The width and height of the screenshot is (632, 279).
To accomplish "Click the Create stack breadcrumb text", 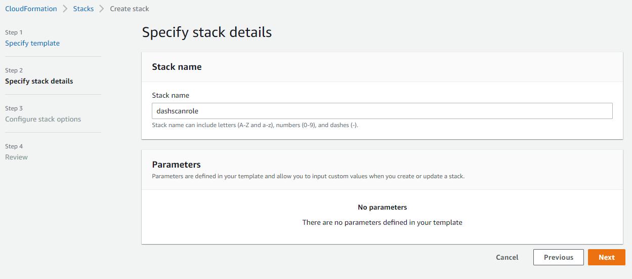I will point(130,9).
